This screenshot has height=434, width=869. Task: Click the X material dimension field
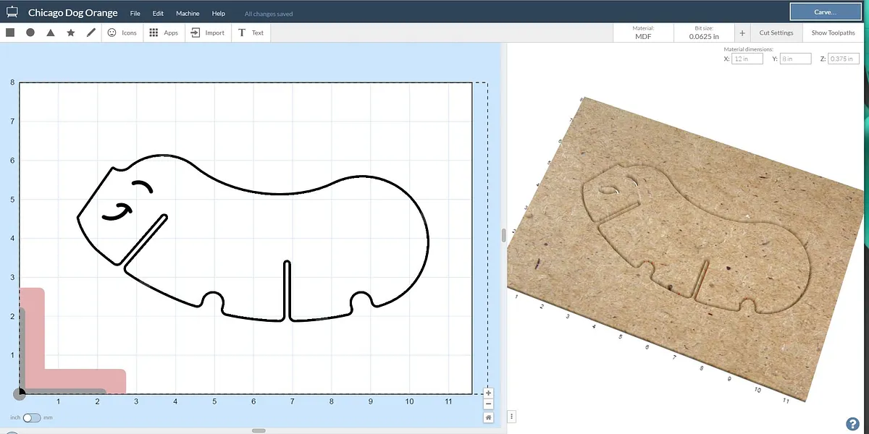tap(747, 59)
